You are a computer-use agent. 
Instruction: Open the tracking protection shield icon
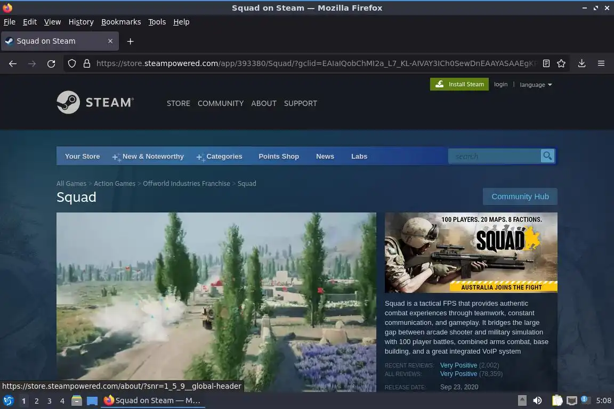(x=71, y=63)
